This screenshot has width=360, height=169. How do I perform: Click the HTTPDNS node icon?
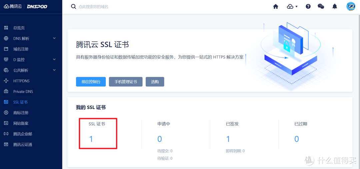click(6, 81)
